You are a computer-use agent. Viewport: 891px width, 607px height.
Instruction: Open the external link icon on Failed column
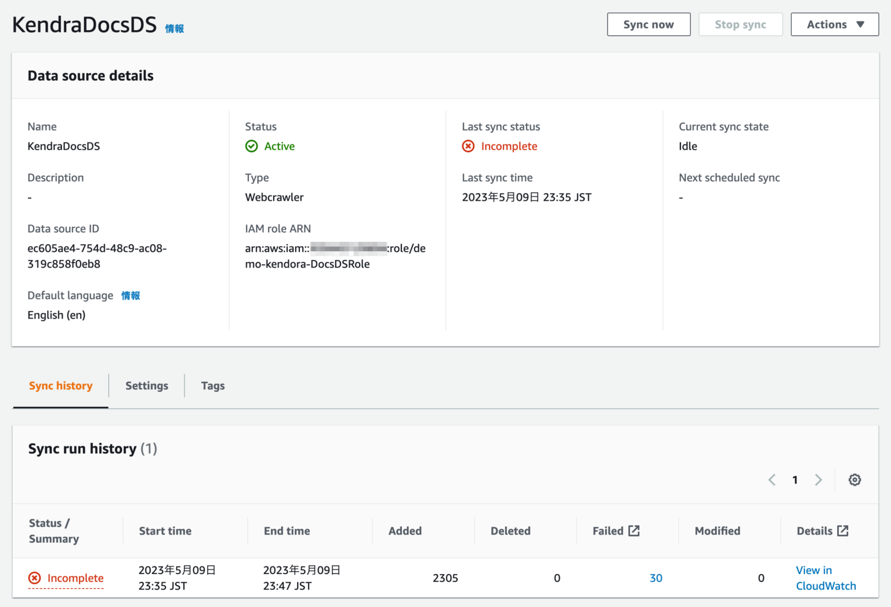click(x=635, y=530)
